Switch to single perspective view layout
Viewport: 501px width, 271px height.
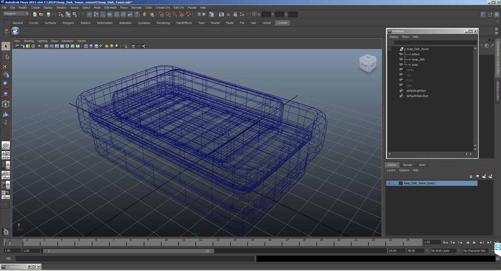click(x=6, y=145)
